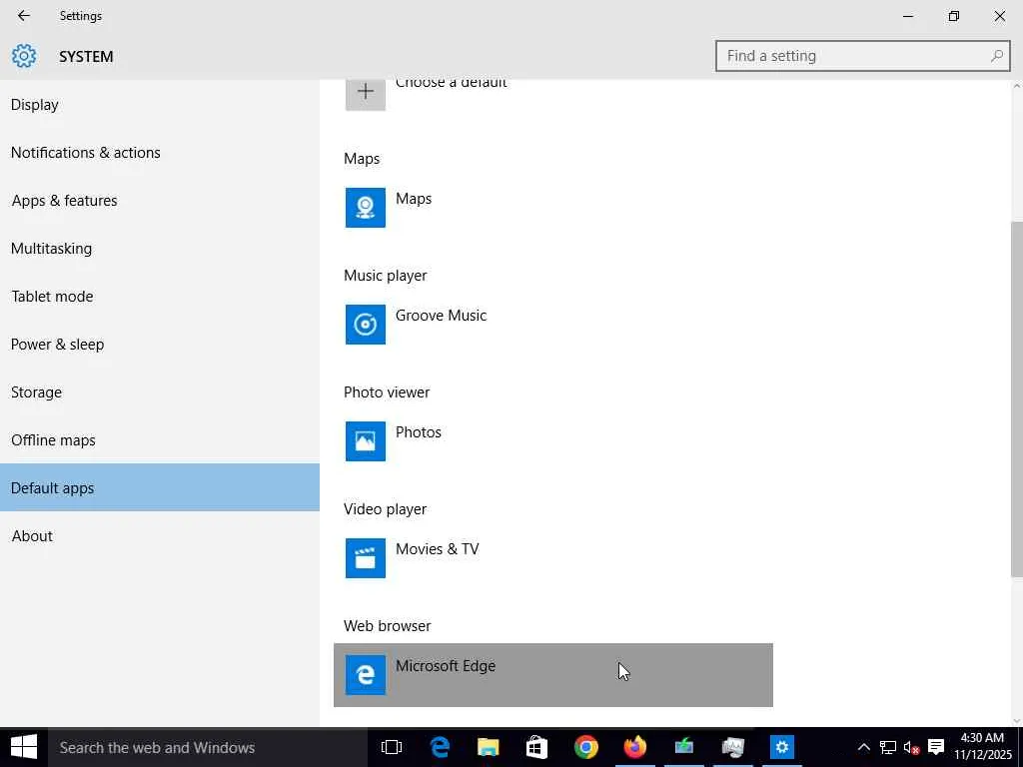Launch Firefox from the taskbar
This screenshot has height=767, width=1023.
coord(634,747)
